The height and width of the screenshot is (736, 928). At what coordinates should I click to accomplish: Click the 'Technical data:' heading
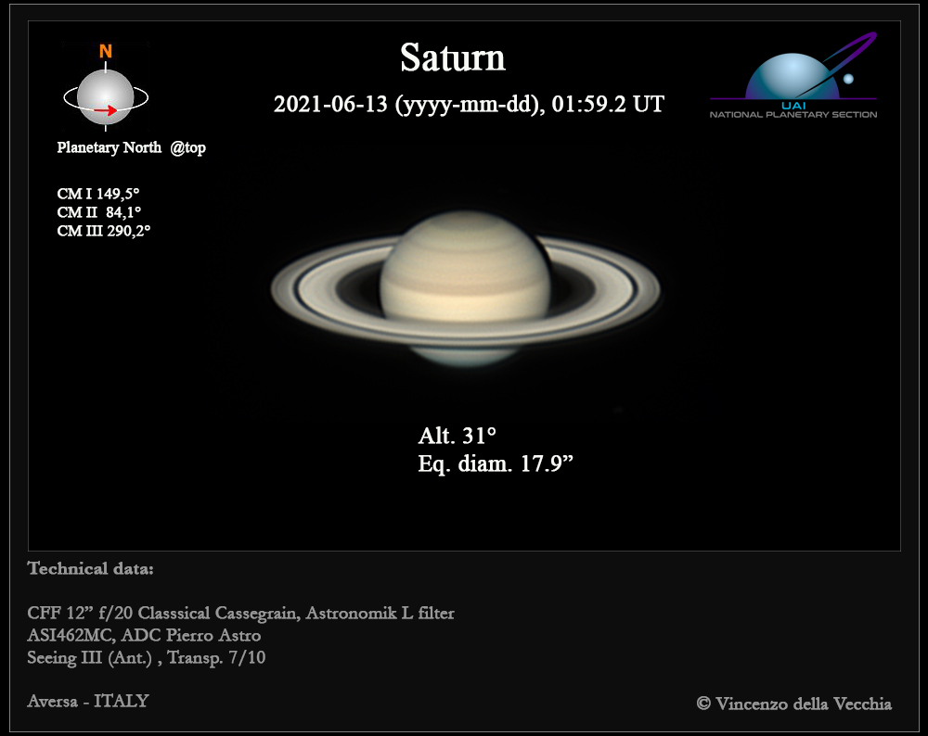[x=91, y=569]
